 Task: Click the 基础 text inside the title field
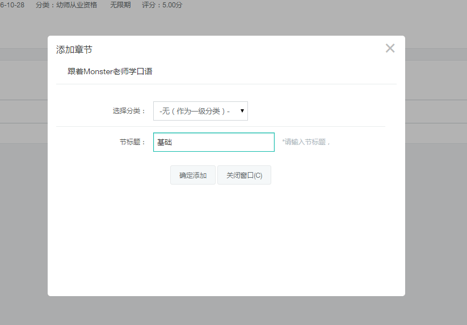pyautogui.click(x=165, y=142)
